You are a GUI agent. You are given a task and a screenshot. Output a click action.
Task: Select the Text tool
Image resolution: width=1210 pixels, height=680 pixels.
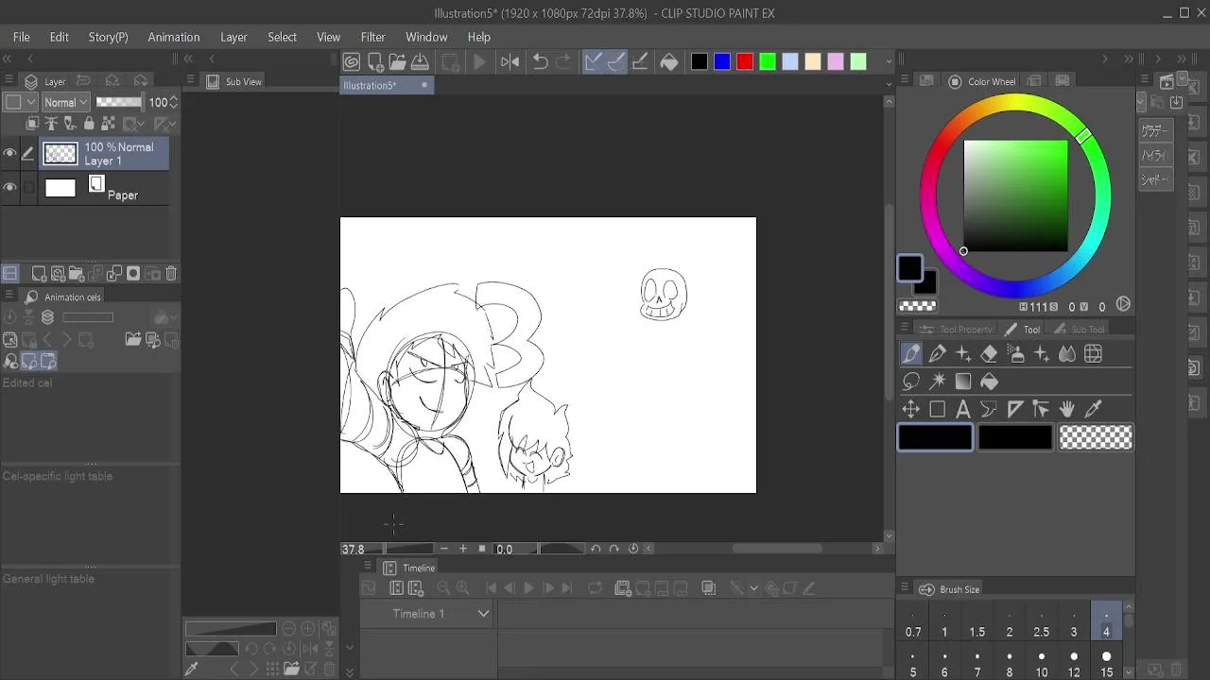click(x=963, y=409)
